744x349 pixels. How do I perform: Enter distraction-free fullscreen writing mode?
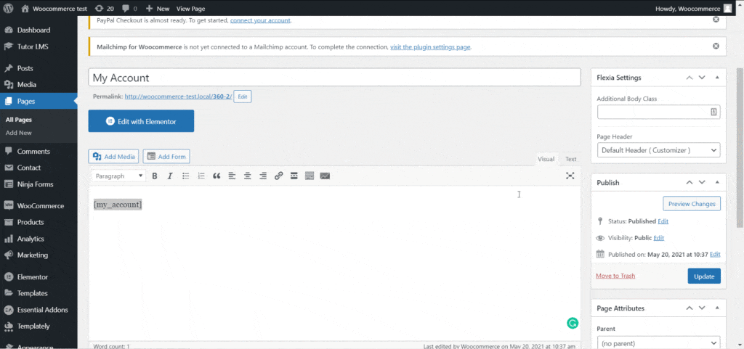point(570,176)
